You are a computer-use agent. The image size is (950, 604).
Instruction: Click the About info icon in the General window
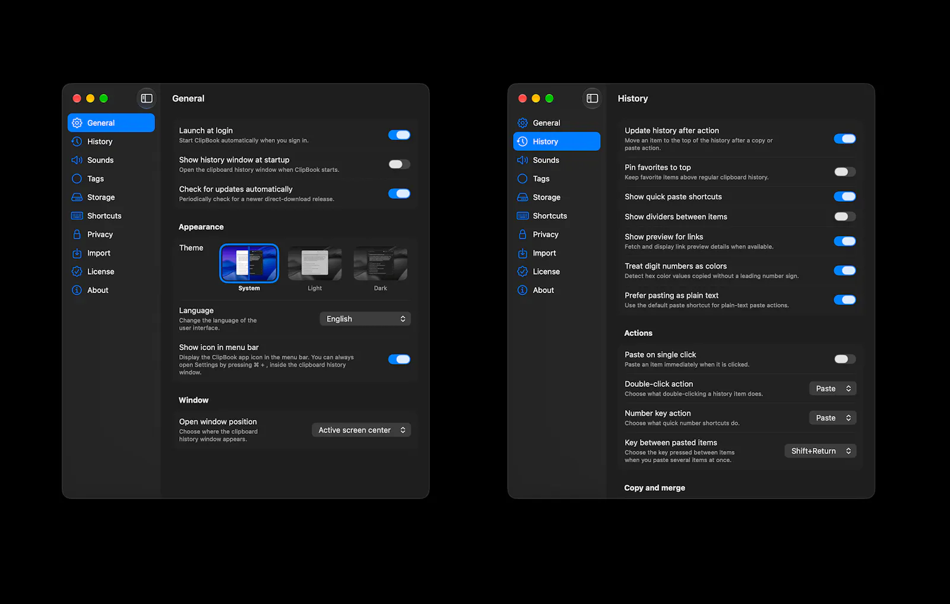[77, 290]
